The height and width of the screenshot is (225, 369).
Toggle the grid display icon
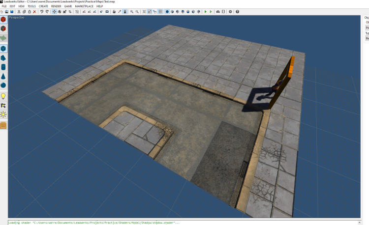pos(160,11)
